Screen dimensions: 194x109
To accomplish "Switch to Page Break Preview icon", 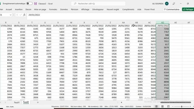I will click(x=169, y=106).
